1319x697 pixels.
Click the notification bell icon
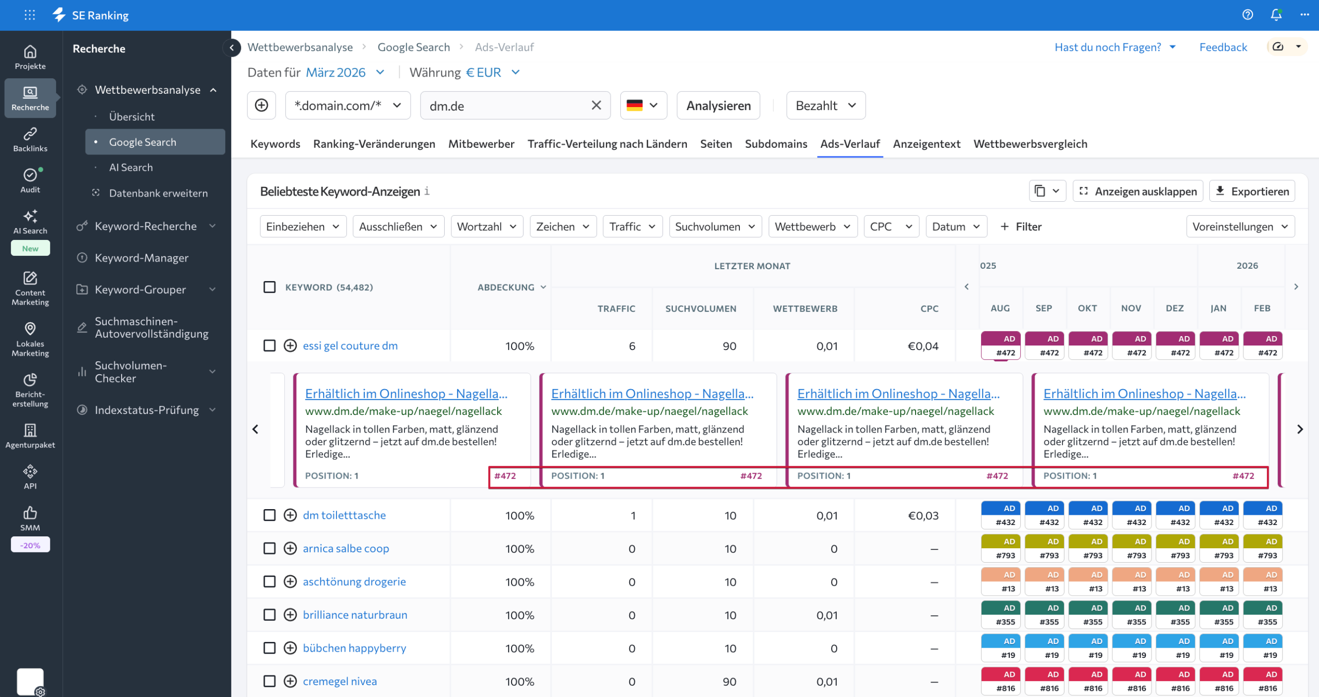[x=1276, y=15]
